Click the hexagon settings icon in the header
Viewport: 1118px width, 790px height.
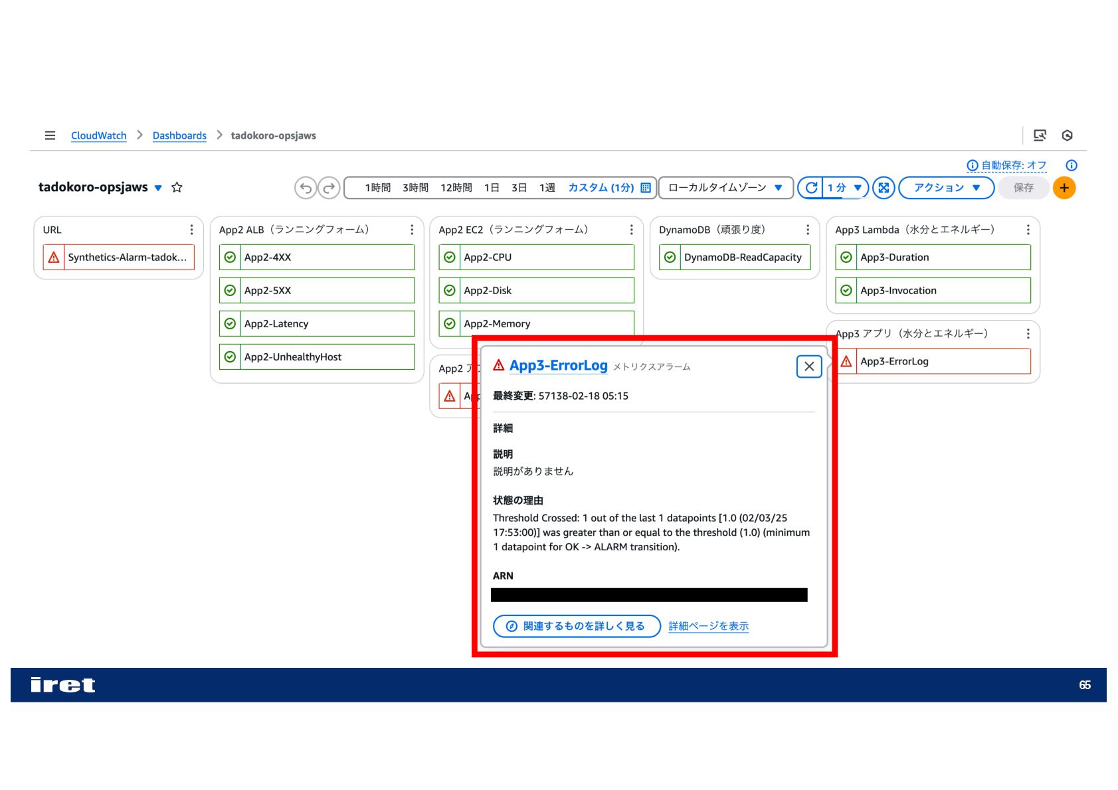click(1068, 135)
